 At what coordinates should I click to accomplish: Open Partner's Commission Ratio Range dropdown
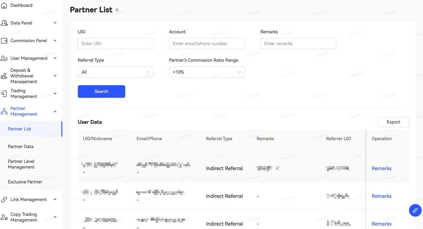207,72
